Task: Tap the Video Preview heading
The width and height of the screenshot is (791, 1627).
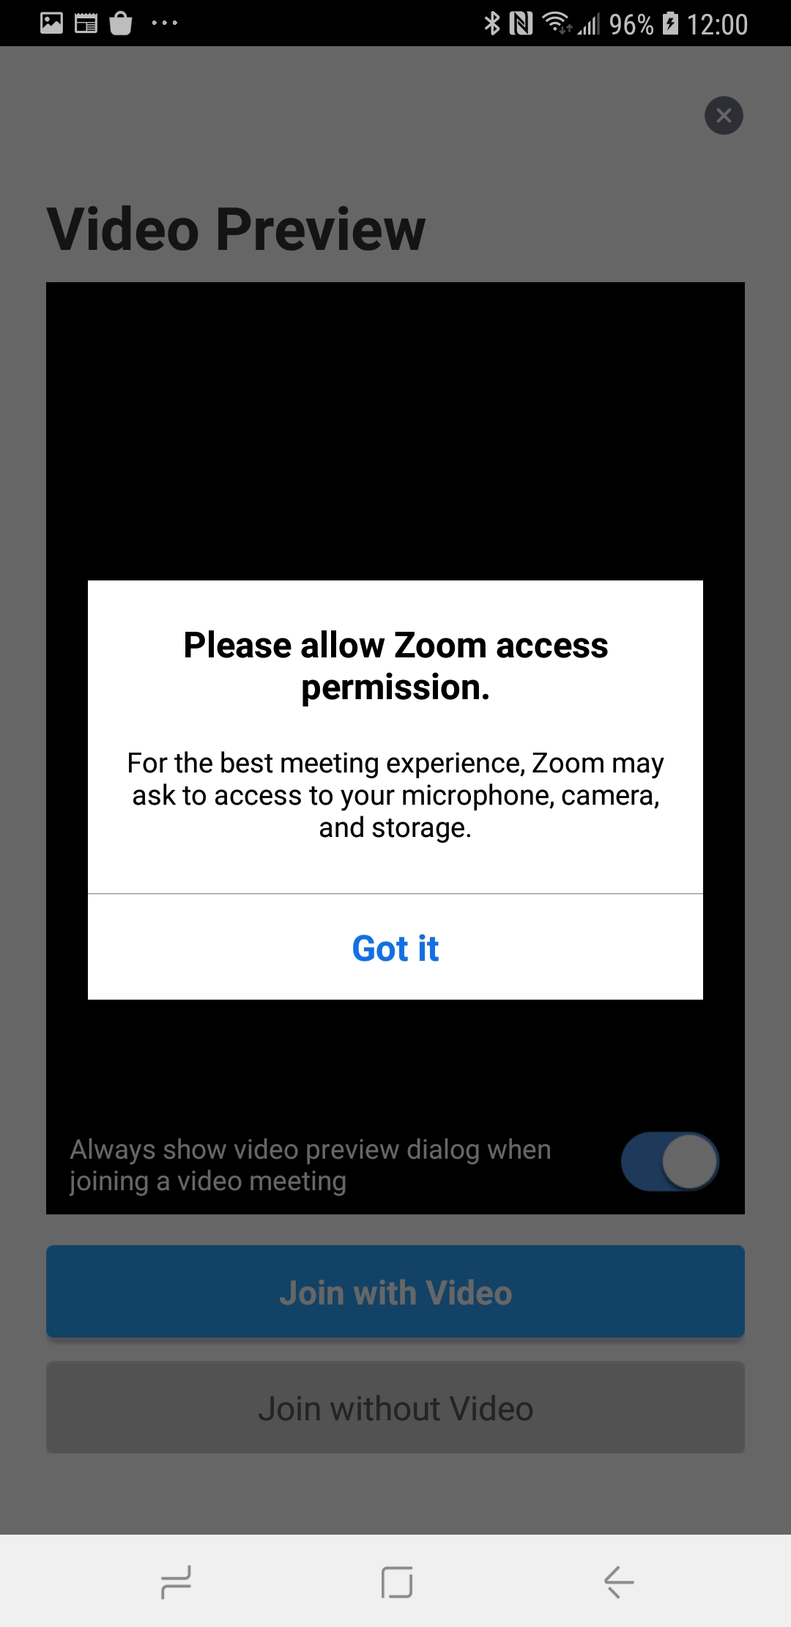Action: coord(236,229)
